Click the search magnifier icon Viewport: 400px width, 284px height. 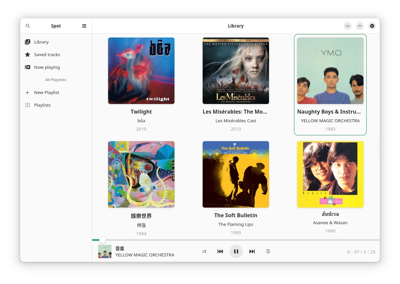pos(28,26)
